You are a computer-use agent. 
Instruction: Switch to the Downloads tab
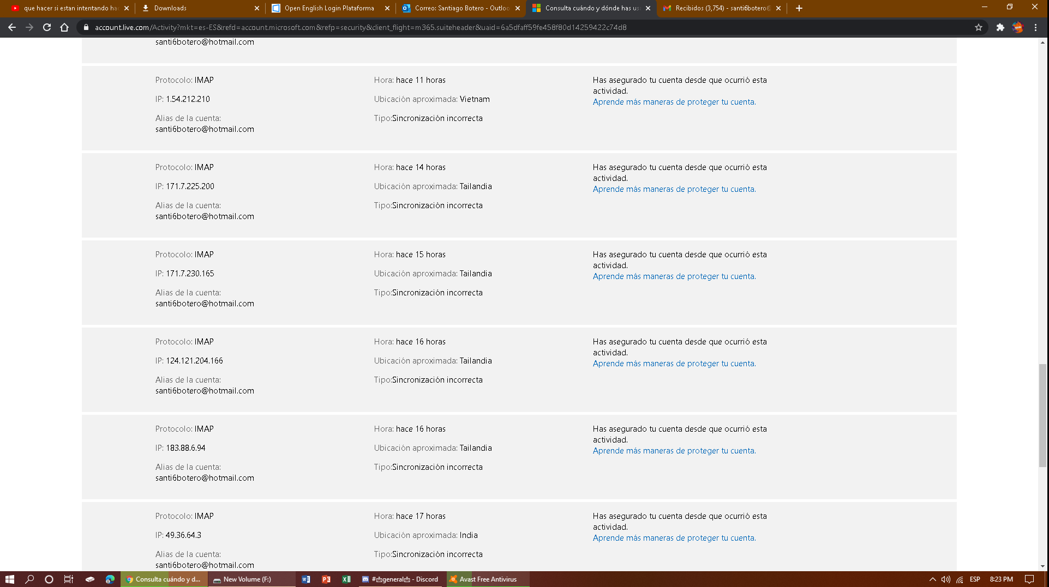(x=199, y=8)
